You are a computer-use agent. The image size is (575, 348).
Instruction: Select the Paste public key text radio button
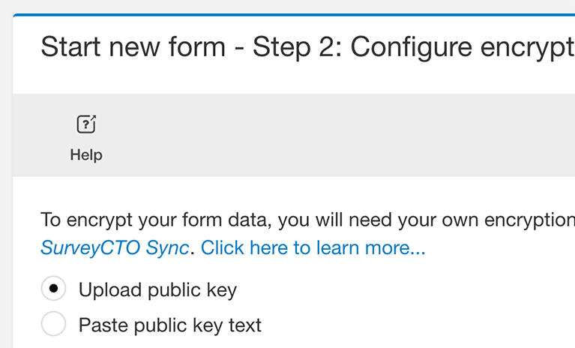53,324
